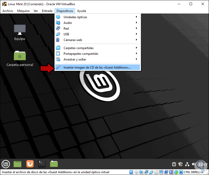The width and height of the screenshot is (209, 175).
Task: Open the Carpeta personal desktop folder
Action: tap(20, 59)
